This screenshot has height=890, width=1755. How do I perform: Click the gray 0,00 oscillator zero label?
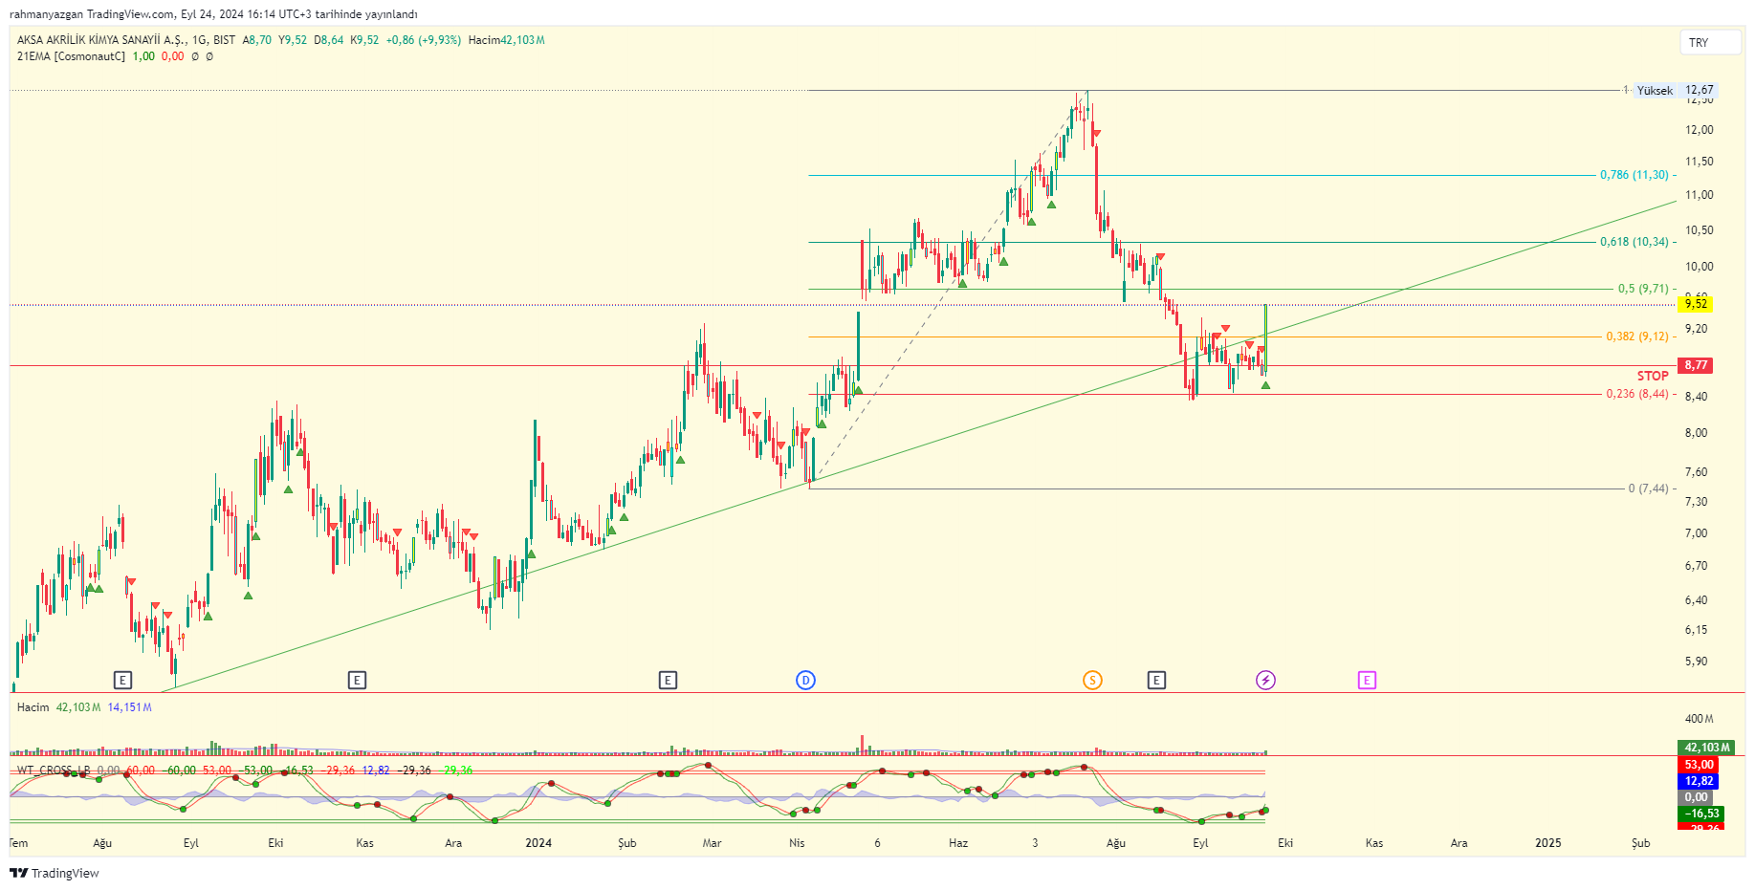coord(1696,797)
